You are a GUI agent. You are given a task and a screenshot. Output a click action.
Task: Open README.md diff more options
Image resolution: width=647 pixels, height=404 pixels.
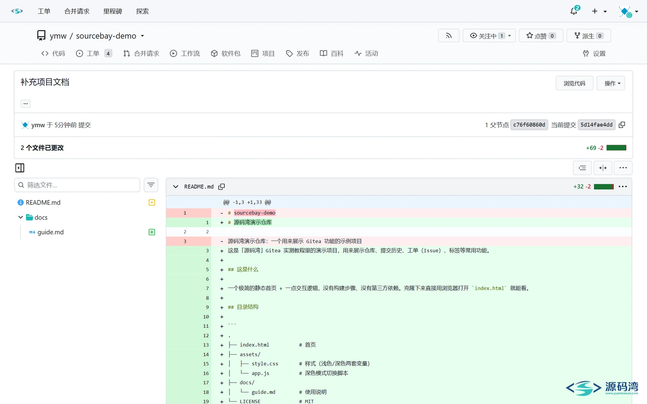click(x=623, y=187)
